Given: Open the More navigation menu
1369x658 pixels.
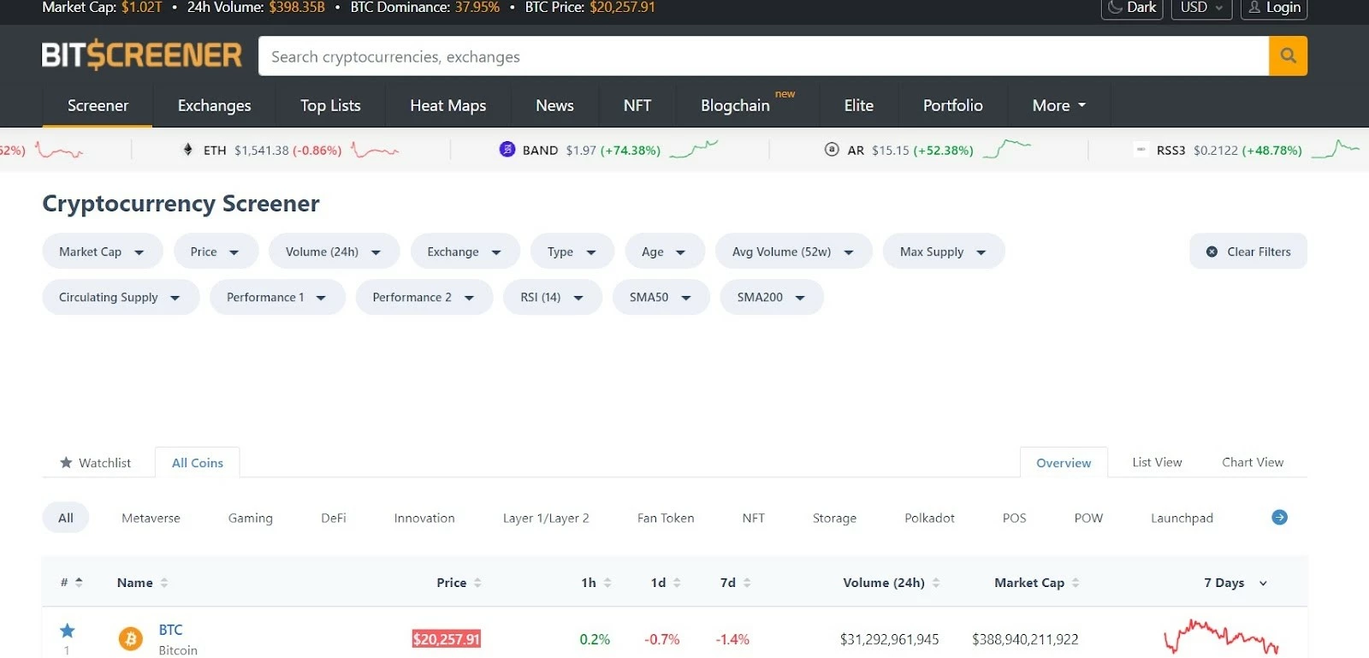Looking at the screenshot, I should (1059, 105).
